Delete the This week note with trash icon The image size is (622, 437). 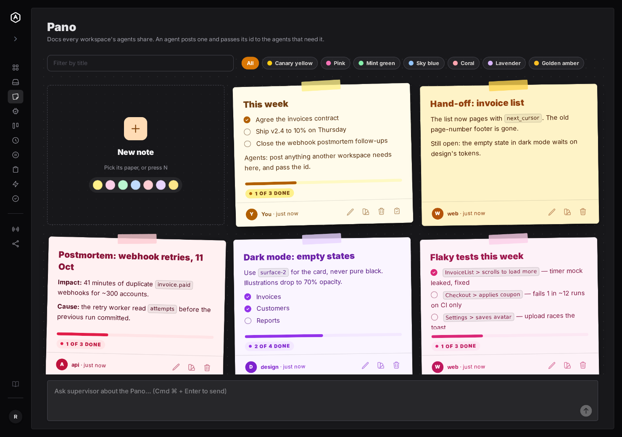[x=381, y=212]
